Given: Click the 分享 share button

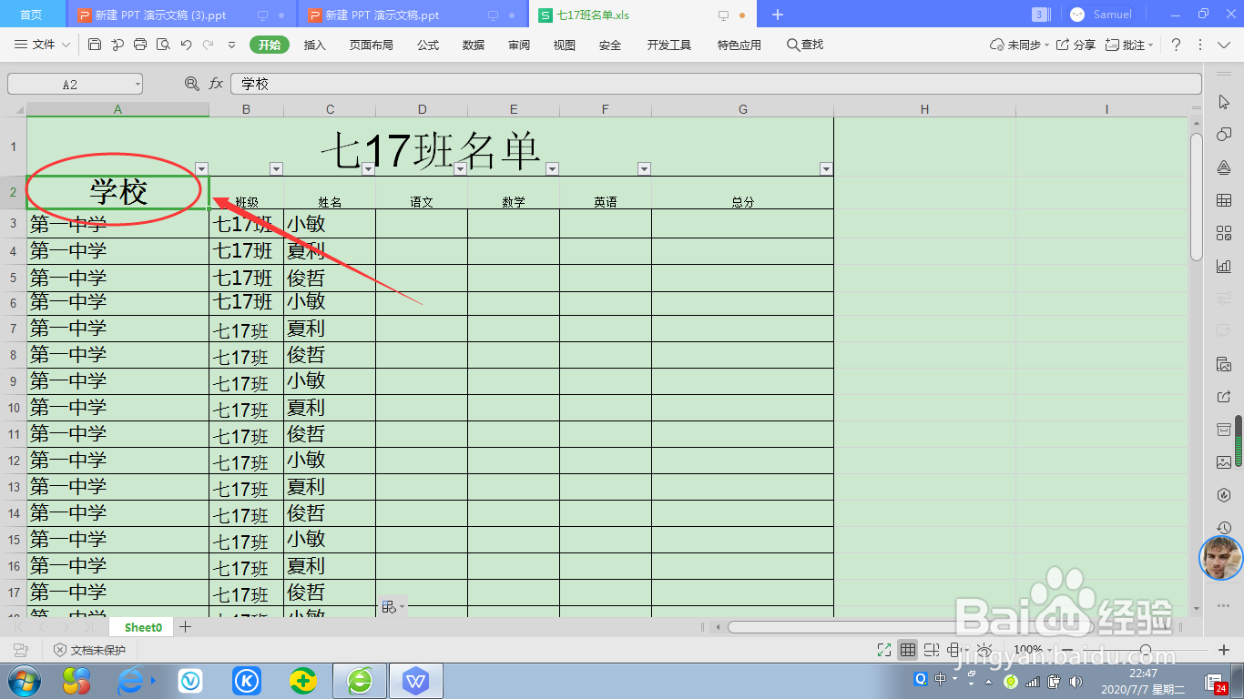Looking at the screenshot, I should tap(1076, 45).
